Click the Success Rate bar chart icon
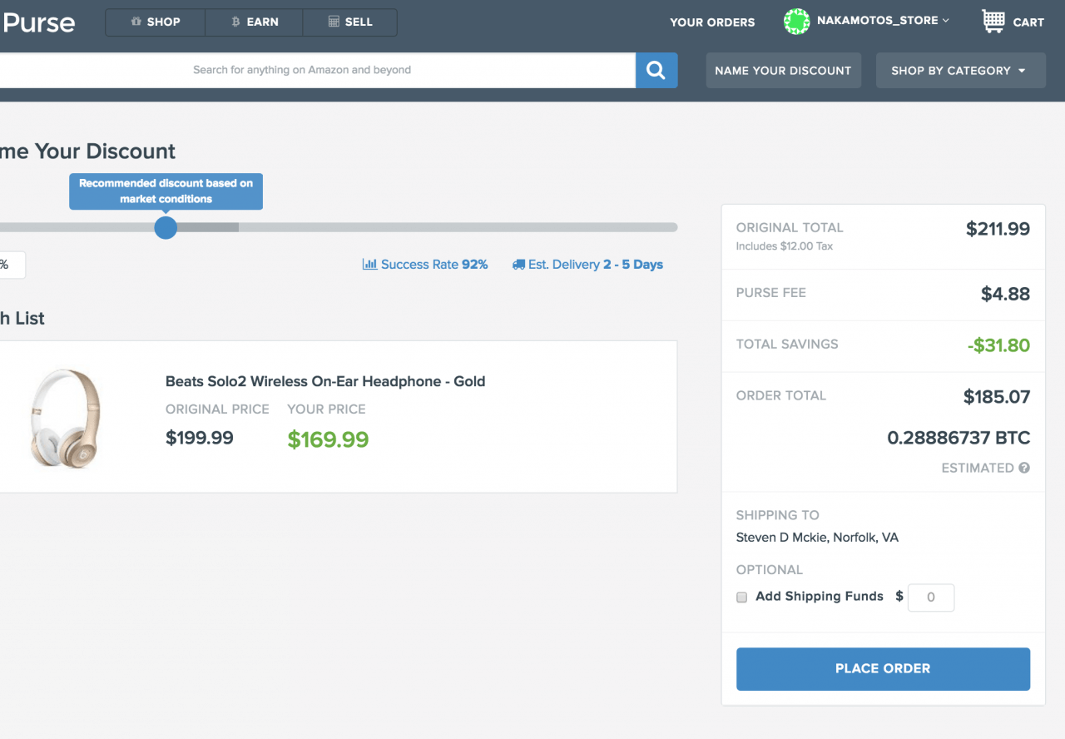The width and height of the screenshot is (1065, 739). (x=369, y=265)
